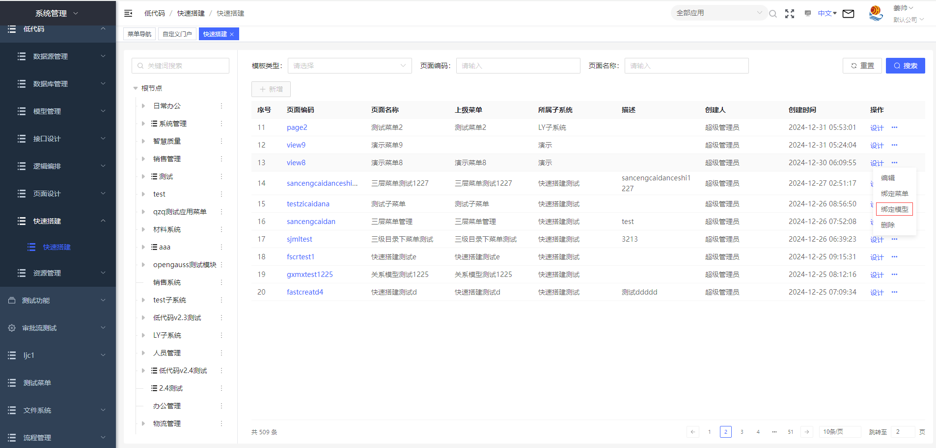The image size is (936, 448).
Task: Open the 系统管理 module dropdown
Action: [x=57, y=13]
